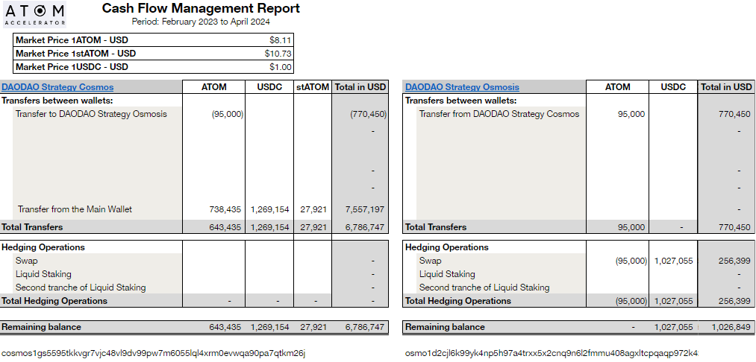Click the Second tranche of Liquid Staking in Osmosis table

pyautogui.click(x=484, y=288)
